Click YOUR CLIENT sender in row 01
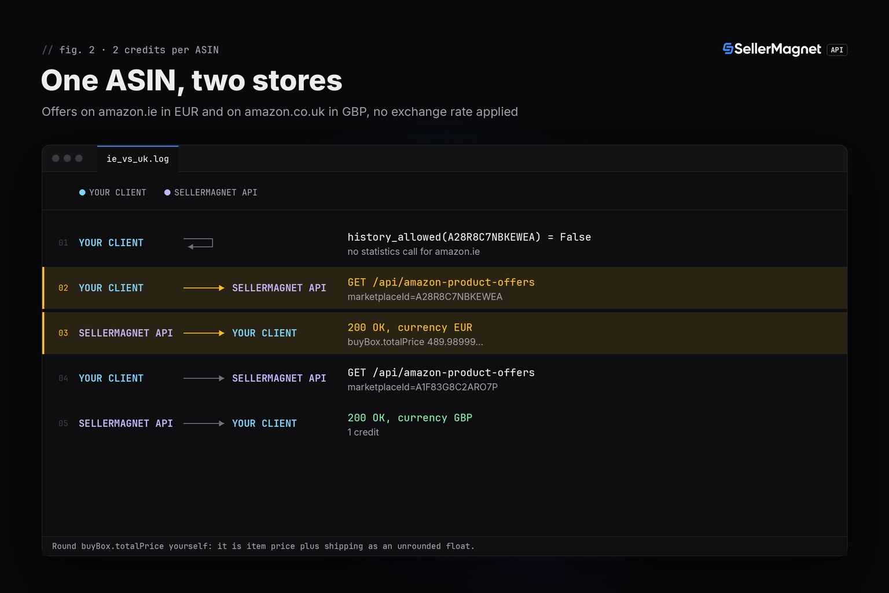This screenshot has height=593, width=889. point(111,243)
